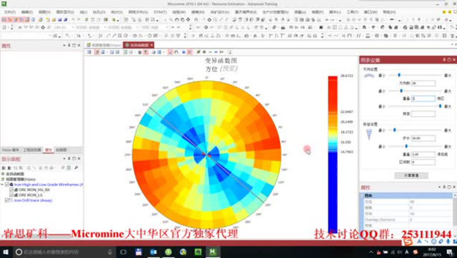Open the 文件(F) menu
Image resolution: width=457 pixels, height=258 pixels.
(10, 12)
